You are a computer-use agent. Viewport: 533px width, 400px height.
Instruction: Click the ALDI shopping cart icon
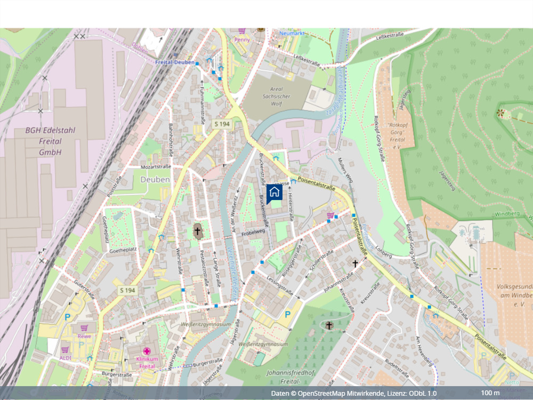tap(65, 350)
